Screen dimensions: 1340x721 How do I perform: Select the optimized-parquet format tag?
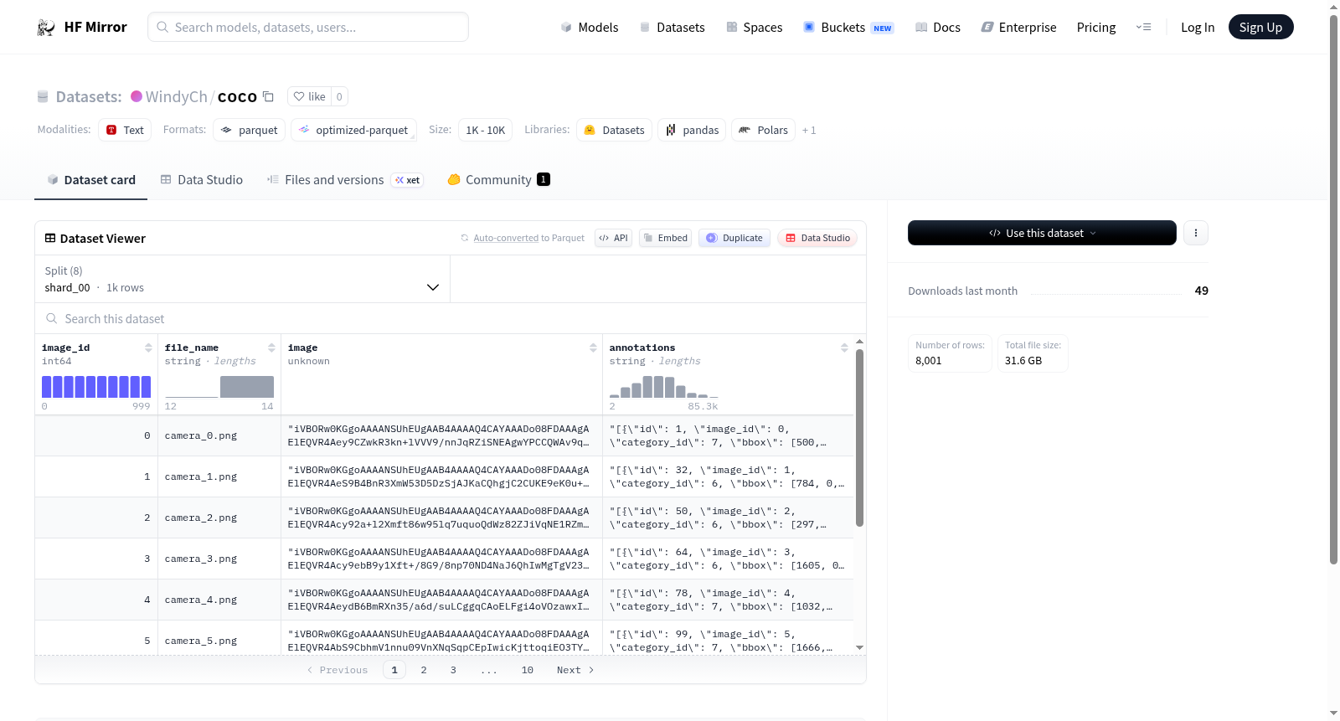(353, 130)
